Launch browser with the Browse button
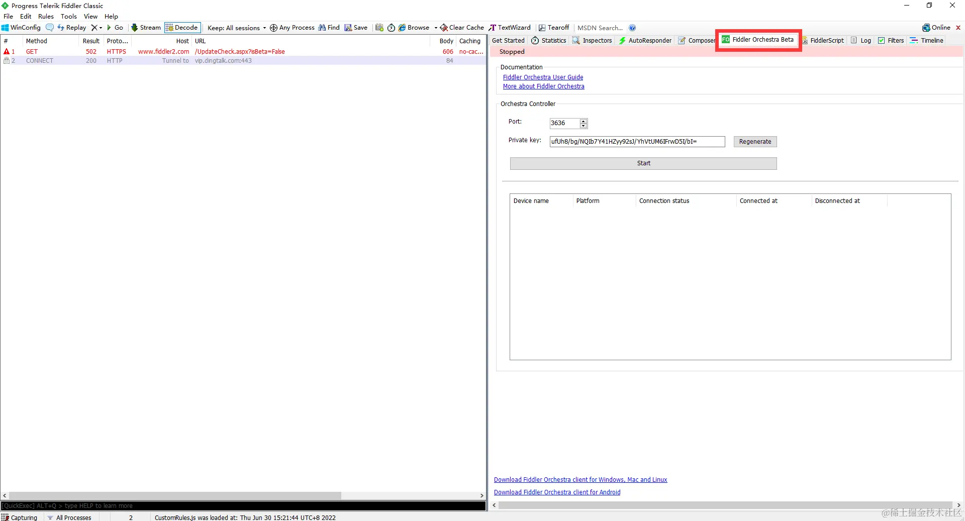This screenshot has width=965, height=521. 414,28
